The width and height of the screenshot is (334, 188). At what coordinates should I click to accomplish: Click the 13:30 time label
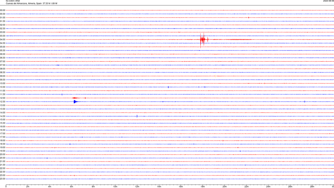coord(2,109)
